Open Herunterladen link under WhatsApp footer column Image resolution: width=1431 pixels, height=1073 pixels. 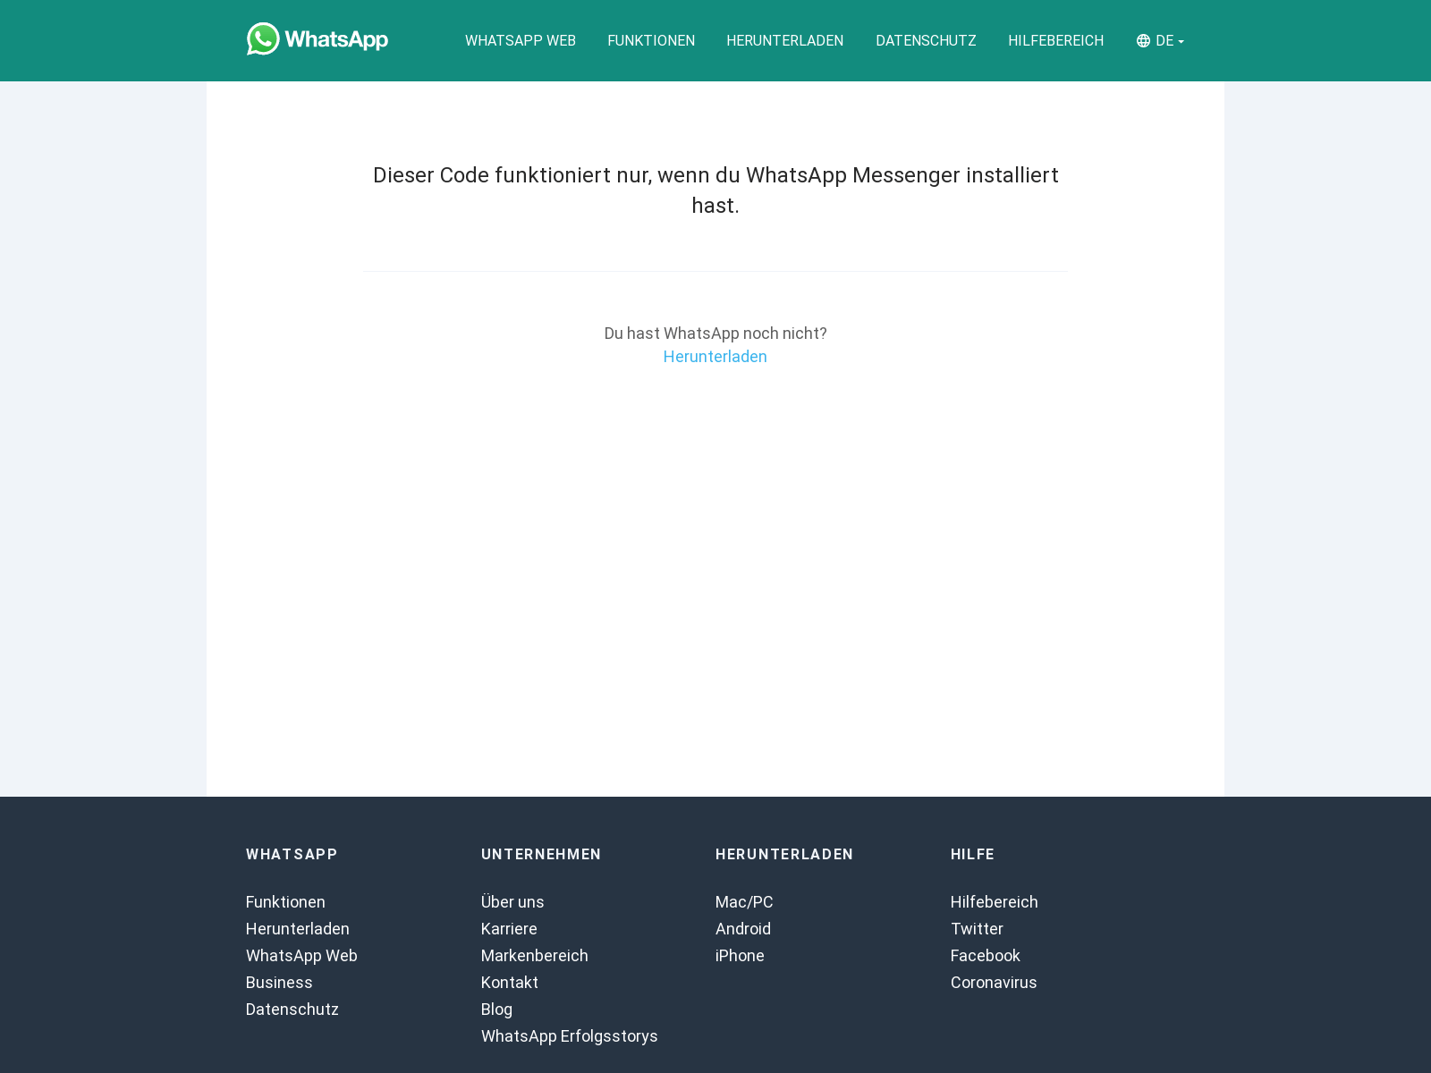coord(298,929)
